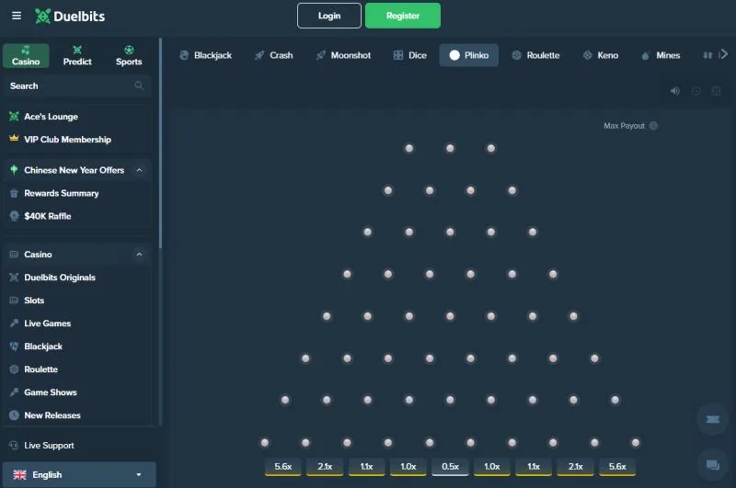The height and width of the screenshot is (488, 736).
Task: Focus the sidebar Search field
Action: coord(77,85)
